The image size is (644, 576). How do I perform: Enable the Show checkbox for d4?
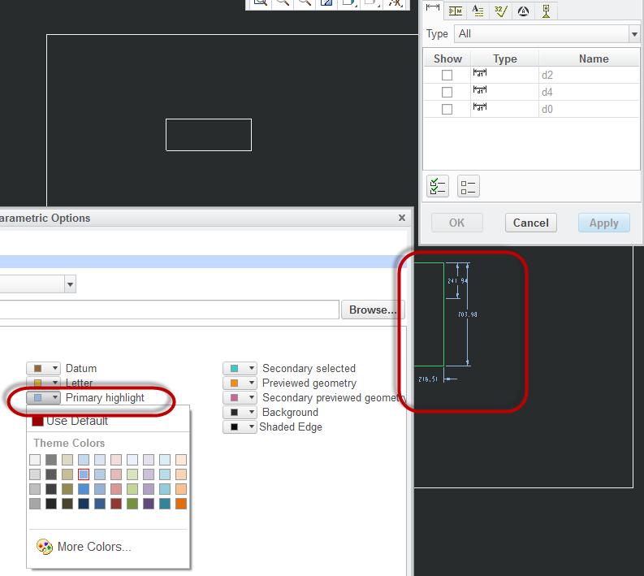click(447, 92)
